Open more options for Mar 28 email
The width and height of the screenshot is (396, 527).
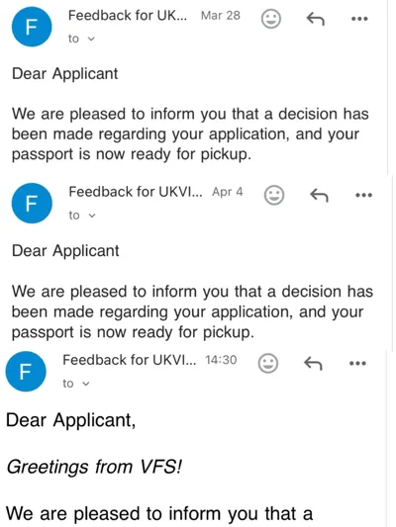(x=359, y=19)
